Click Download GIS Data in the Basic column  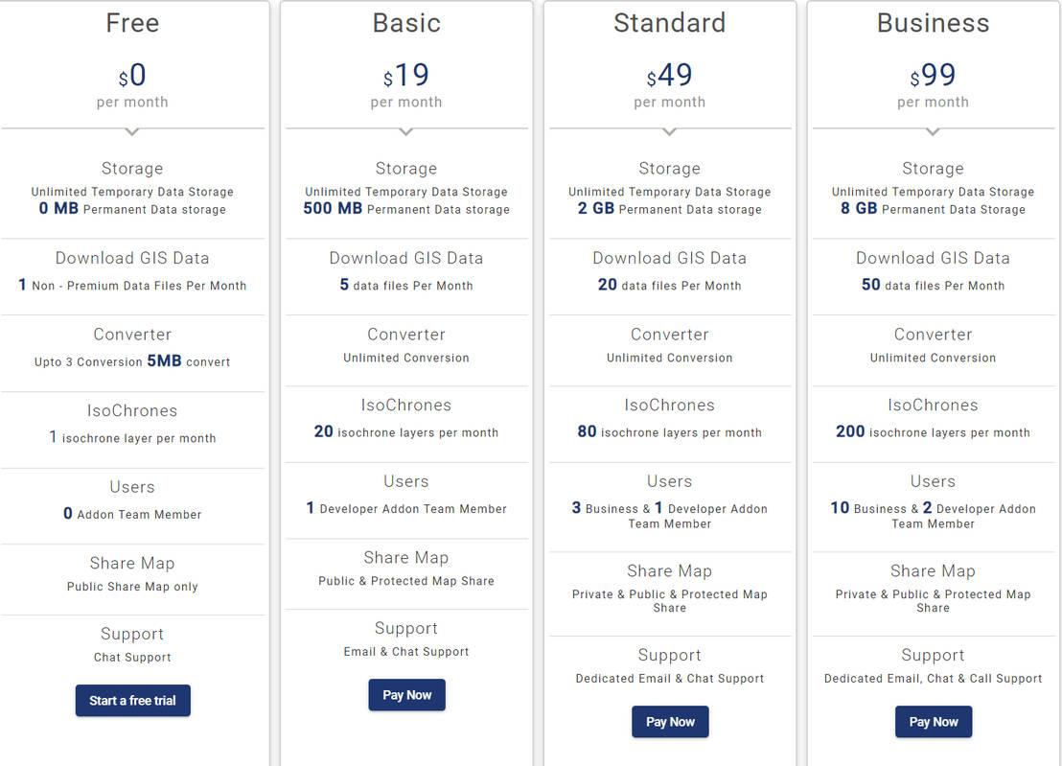click(406, 258)
